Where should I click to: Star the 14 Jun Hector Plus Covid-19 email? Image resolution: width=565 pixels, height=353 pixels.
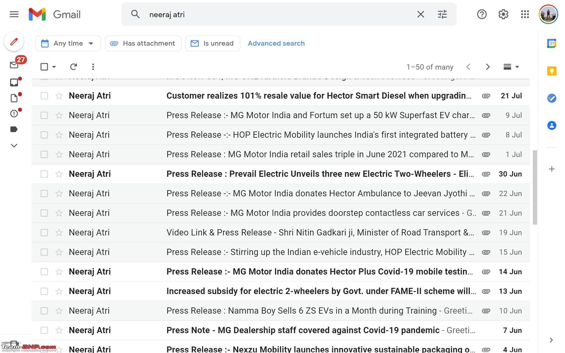59,272
